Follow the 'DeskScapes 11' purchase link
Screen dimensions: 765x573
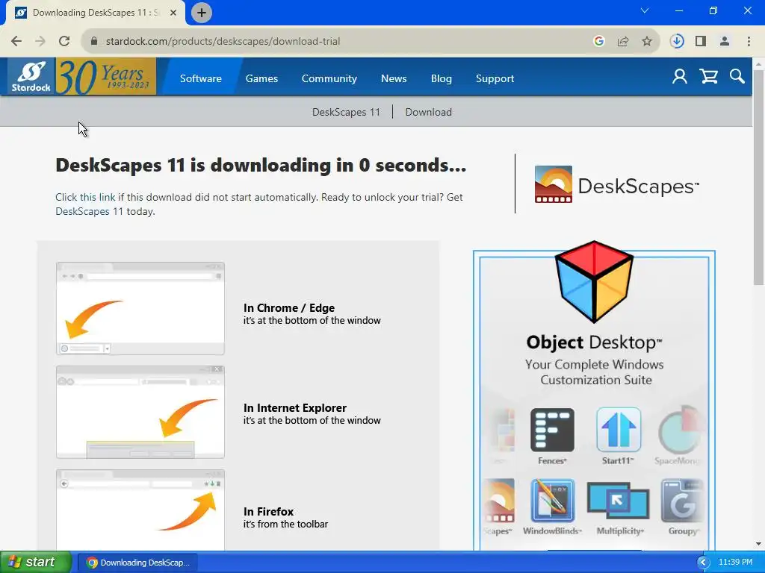pos(90,211)
